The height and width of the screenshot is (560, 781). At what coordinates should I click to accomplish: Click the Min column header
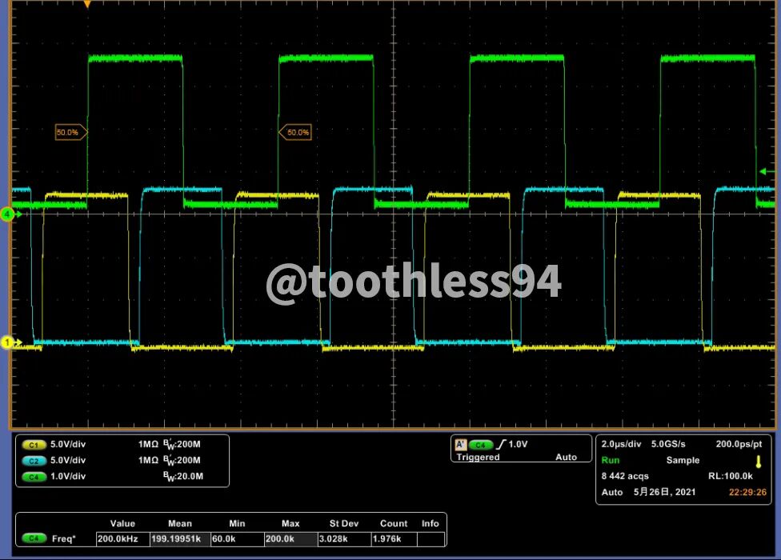click(x=237, y=523)
